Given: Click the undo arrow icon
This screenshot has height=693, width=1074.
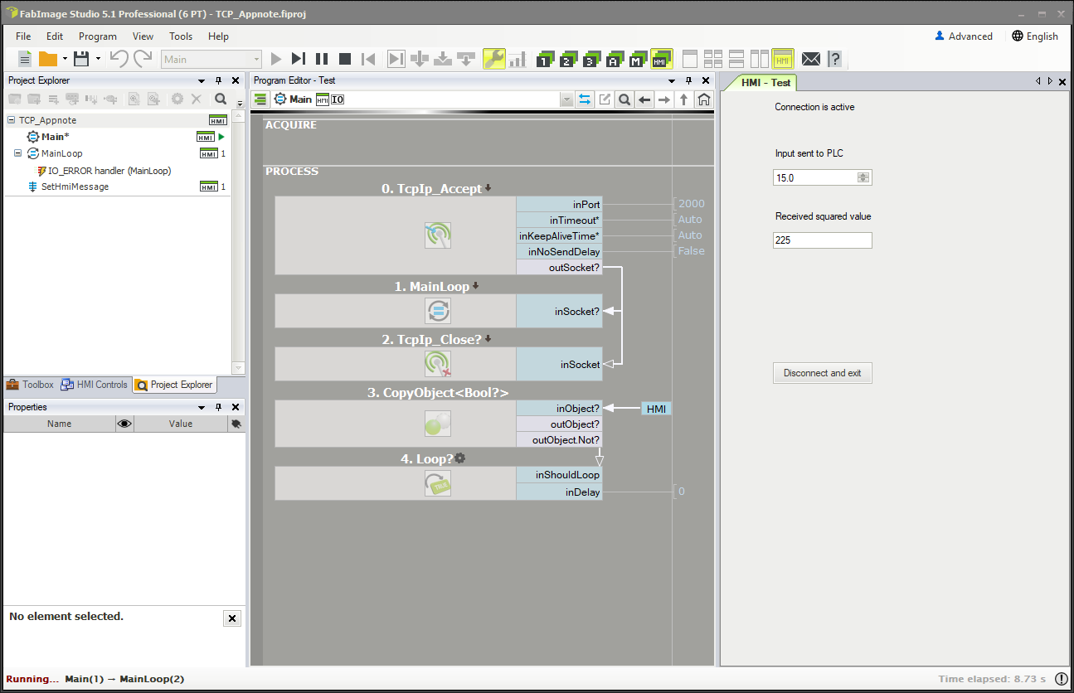Looking at the screenshot, I should [x=119, y=59].
